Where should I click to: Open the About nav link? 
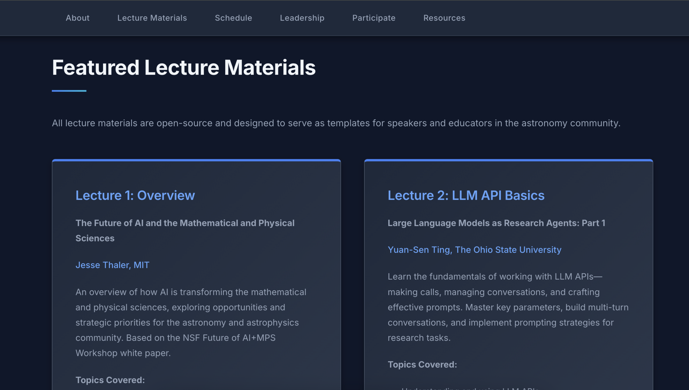[x=78, y=18]
